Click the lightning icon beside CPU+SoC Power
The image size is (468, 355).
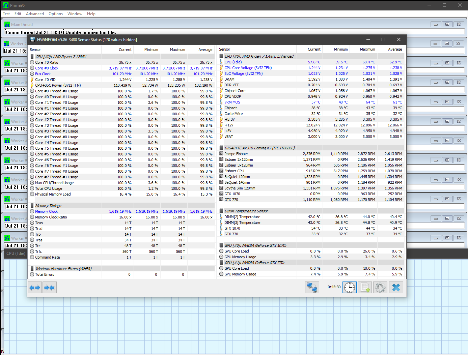pos(32,85)
